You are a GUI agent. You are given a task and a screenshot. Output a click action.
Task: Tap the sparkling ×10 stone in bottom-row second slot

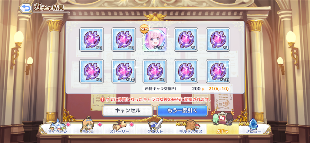(x=124, y=71)
